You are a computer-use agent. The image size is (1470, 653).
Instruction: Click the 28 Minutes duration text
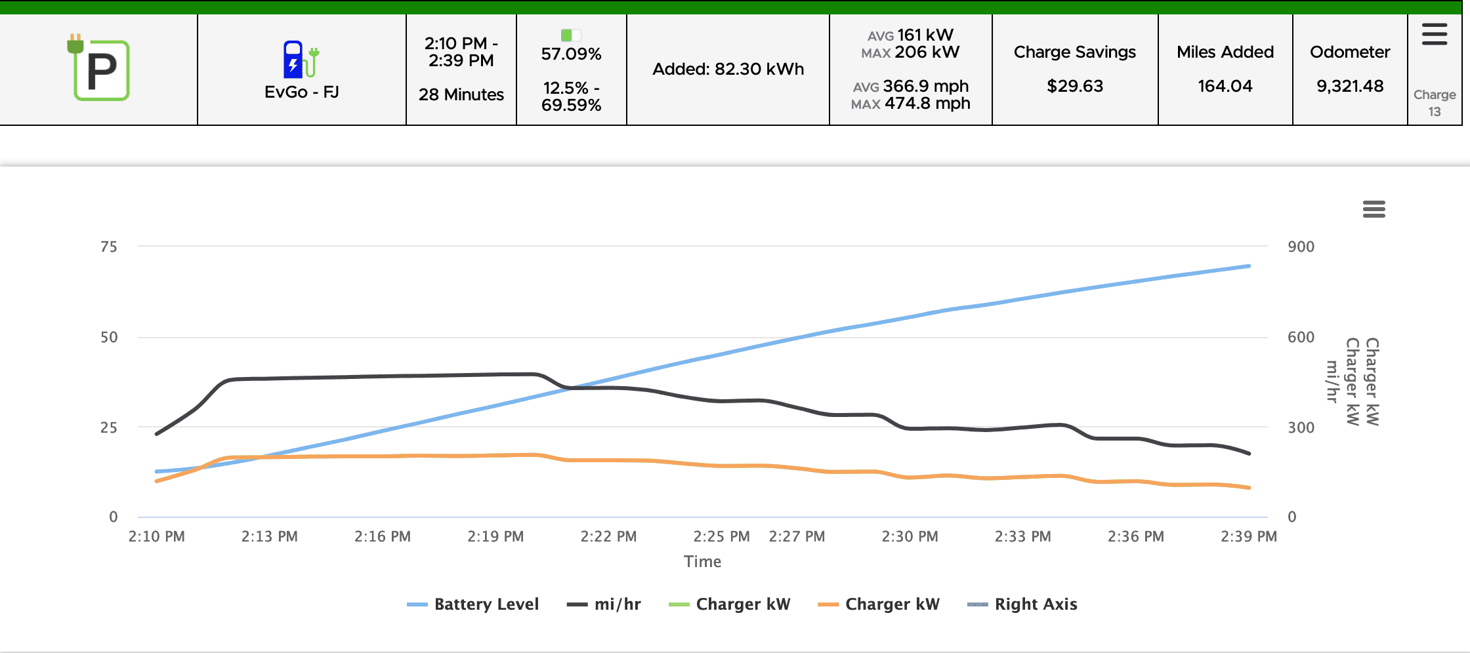tap(461, 94)
